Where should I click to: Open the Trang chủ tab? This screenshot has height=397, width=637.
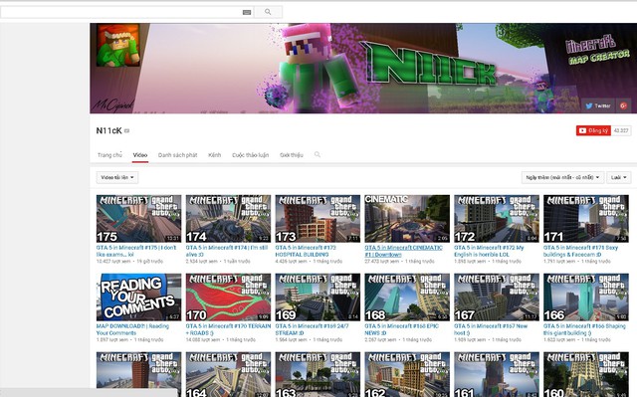tap(109, 155)
